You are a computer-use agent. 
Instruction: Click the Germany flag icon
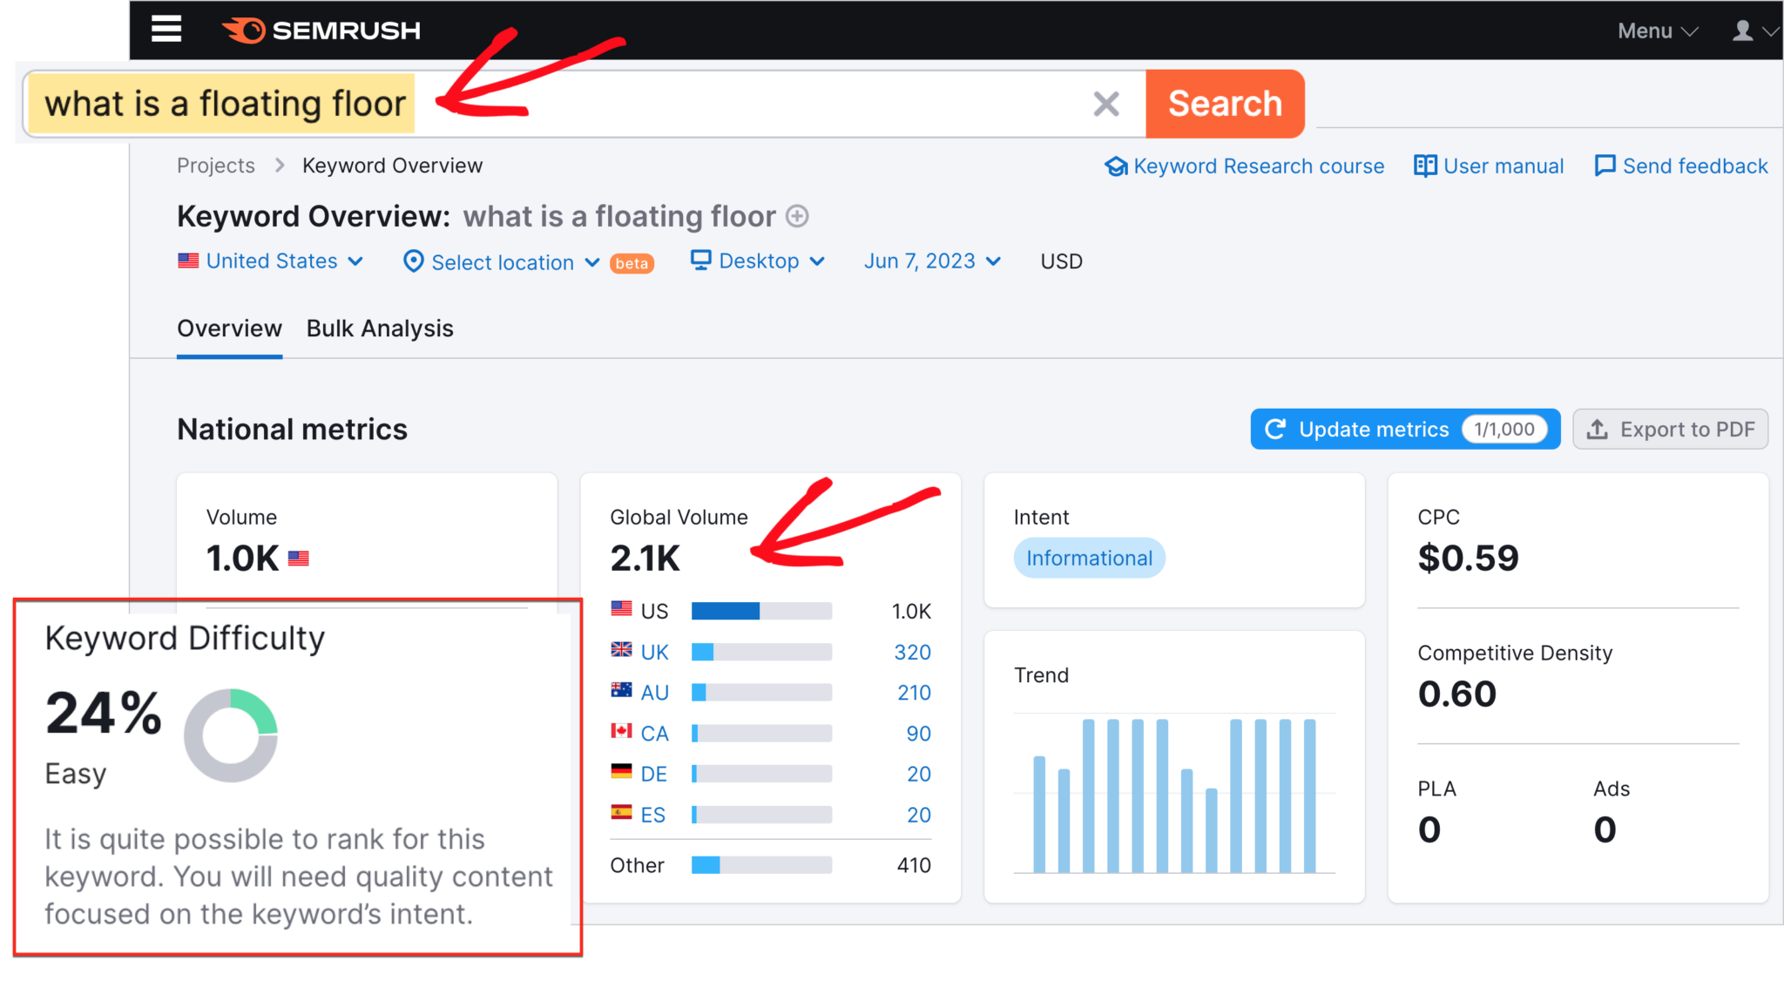621,770
